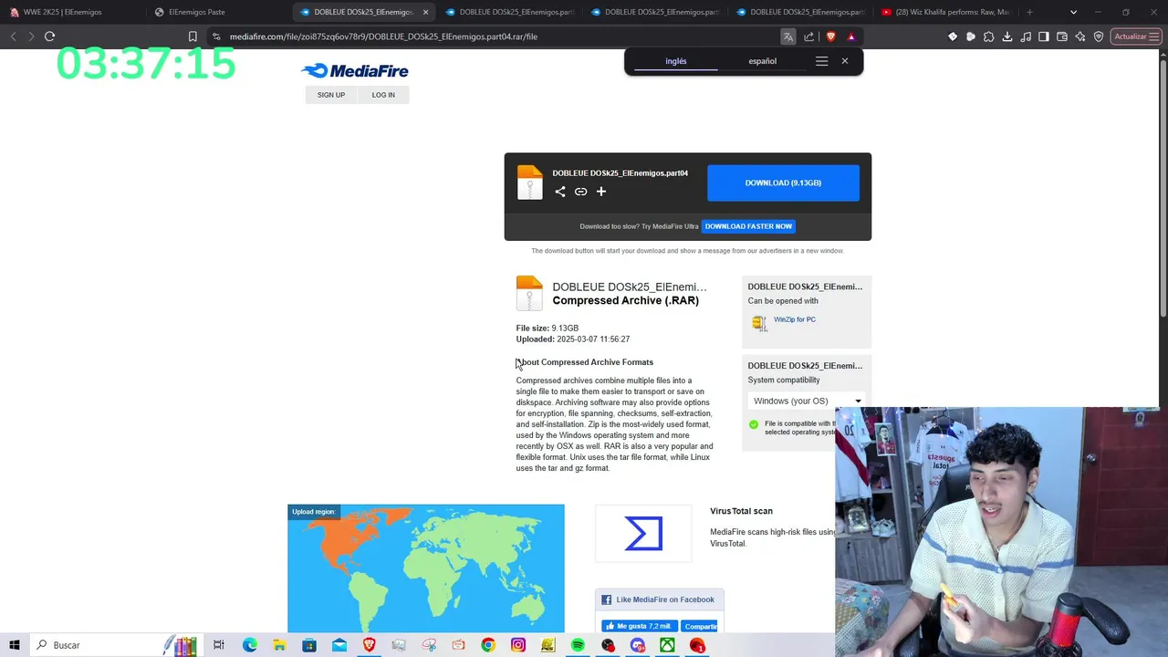Open the Xbox app from the taskbar
The height and width of the screenshot is (657, 1168).
(668, 645)
